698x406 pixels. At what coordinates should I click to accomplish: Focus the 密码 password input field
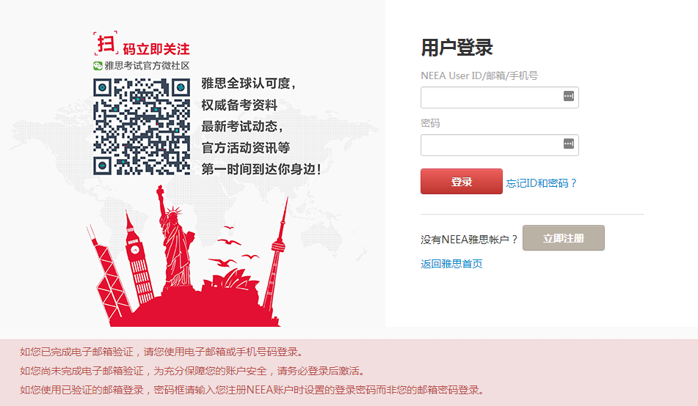tap(490, 145)
